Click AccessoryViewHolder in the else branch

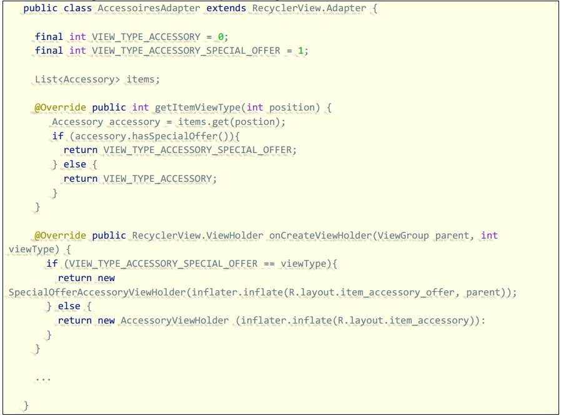coord(174,320)
